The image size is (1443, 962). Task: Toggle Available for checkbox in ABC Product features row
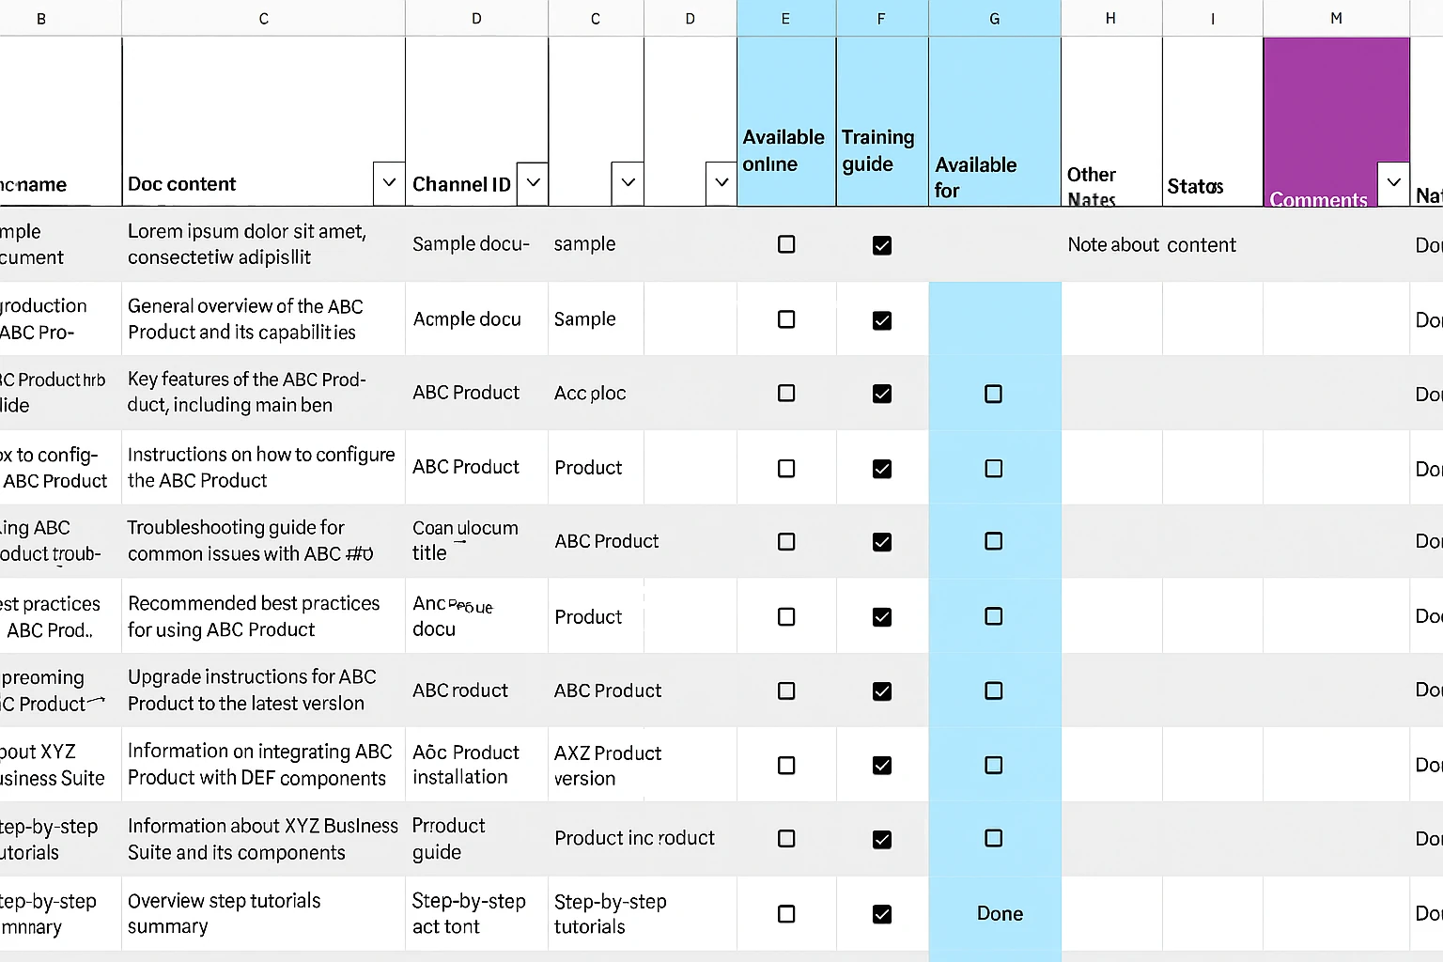[x=993, y=395]
